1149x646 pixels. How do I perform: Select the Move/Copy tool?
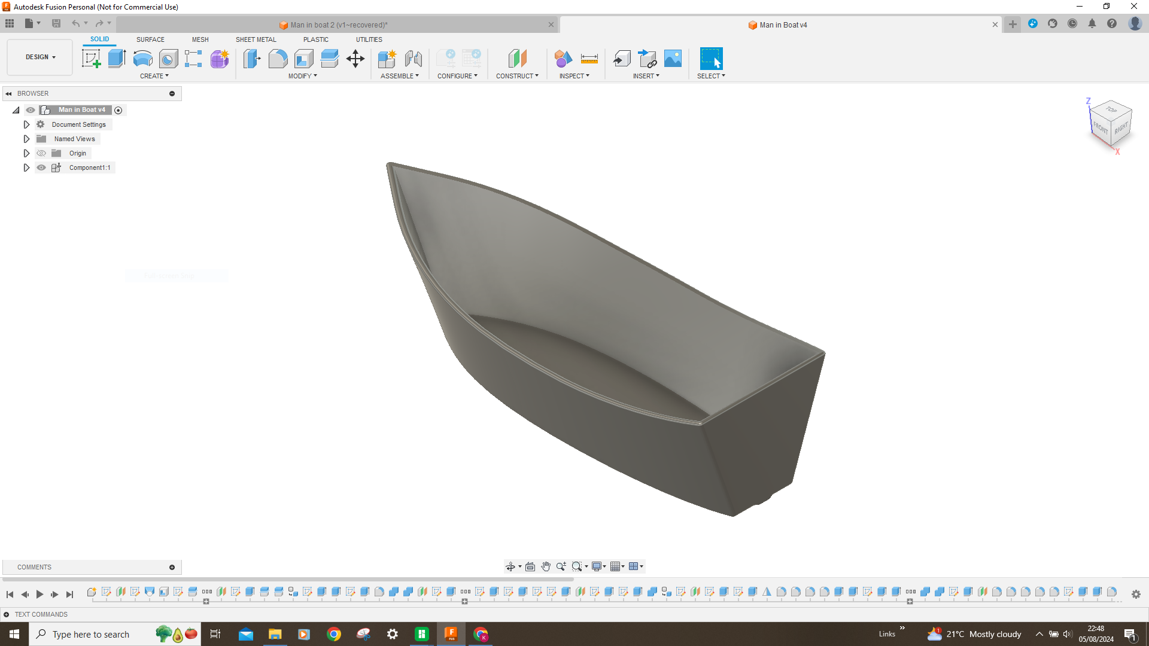tap(355, 59)
